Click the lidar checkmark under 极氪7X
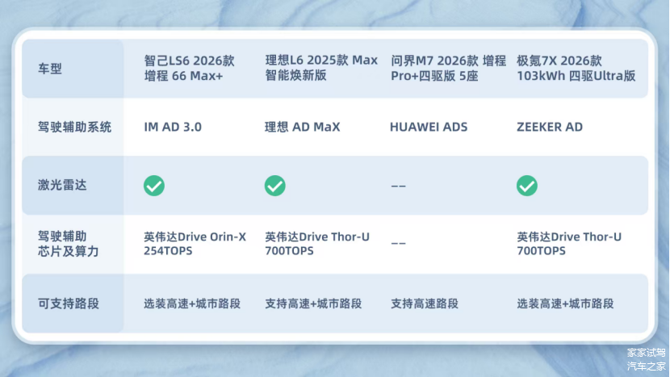The height and width of the screenshot is (377, 670). tap(527, 186)
